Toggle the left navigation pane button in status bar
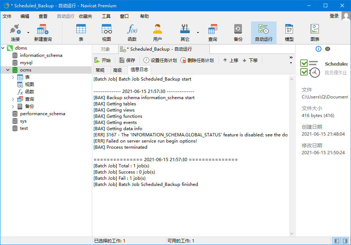 (x=337, y=241)
